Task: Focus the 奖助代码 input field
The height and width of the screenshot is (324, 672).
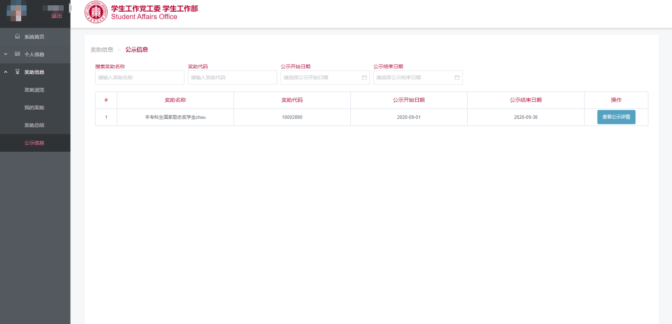Action: pyautogui.click(x=232, y=77)
